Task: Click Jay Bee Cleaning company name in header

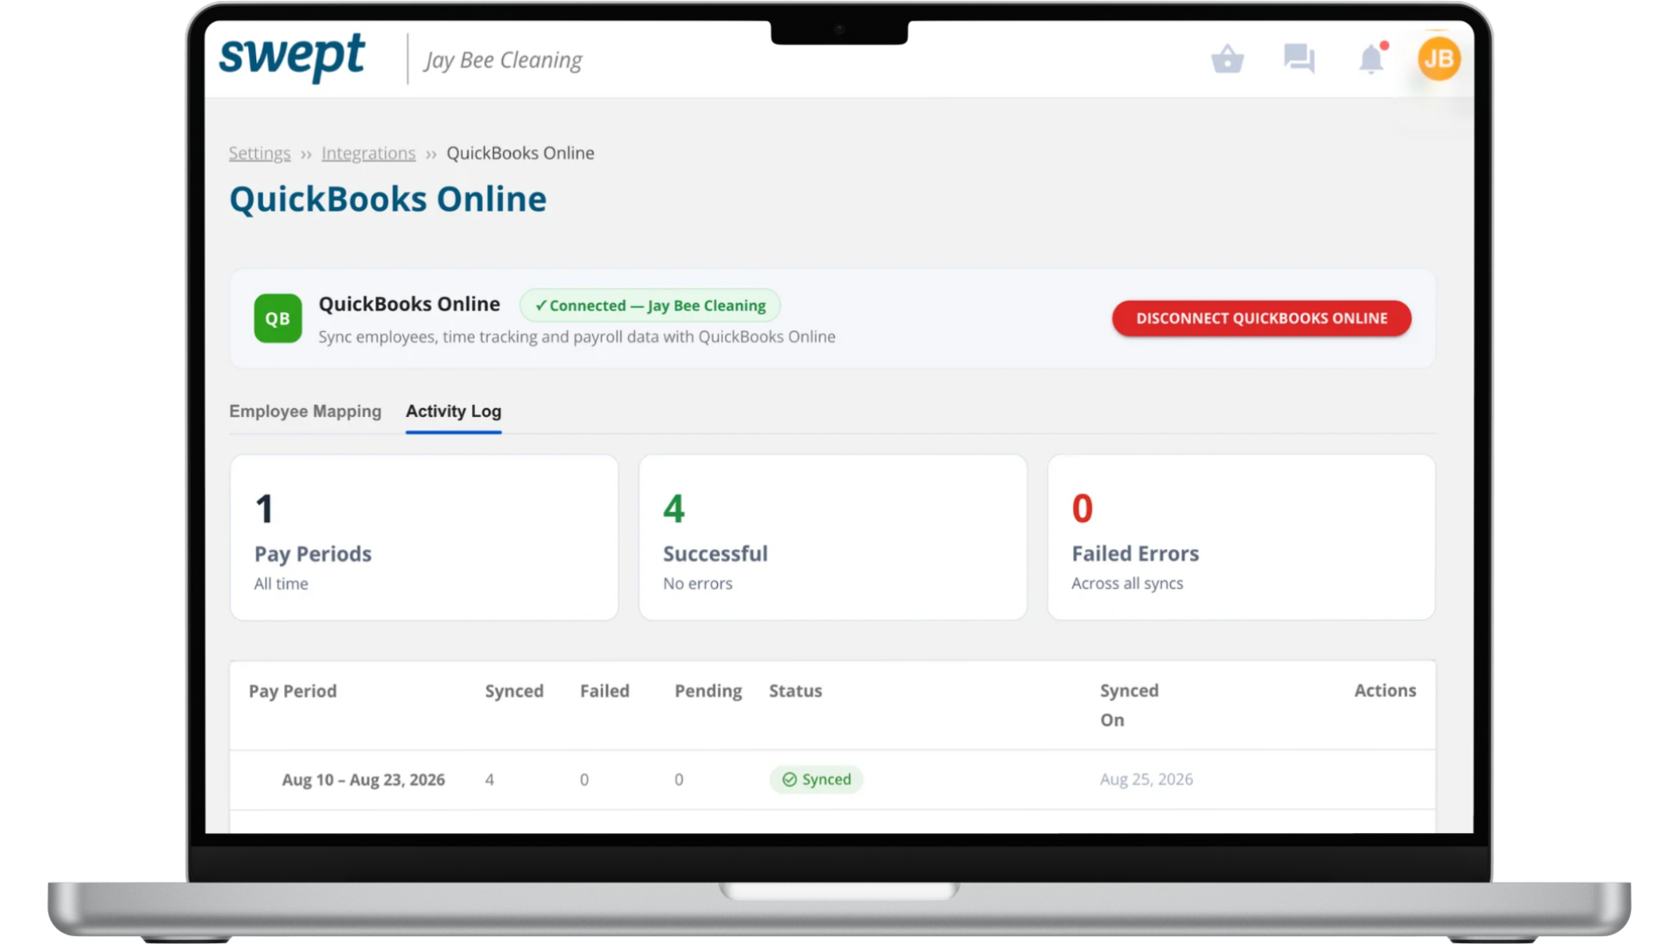Action: tap(503, 59)
